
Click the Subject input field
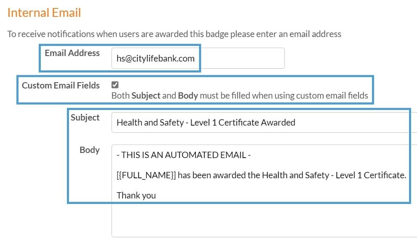pyautogui.click(x=261, y=123)
